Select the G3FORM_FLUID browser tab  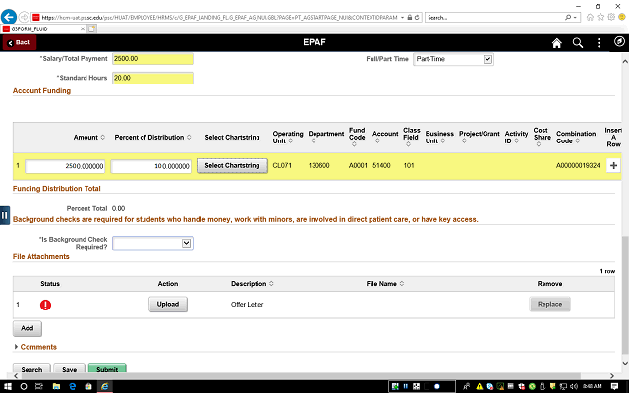[x=29, y=30]
